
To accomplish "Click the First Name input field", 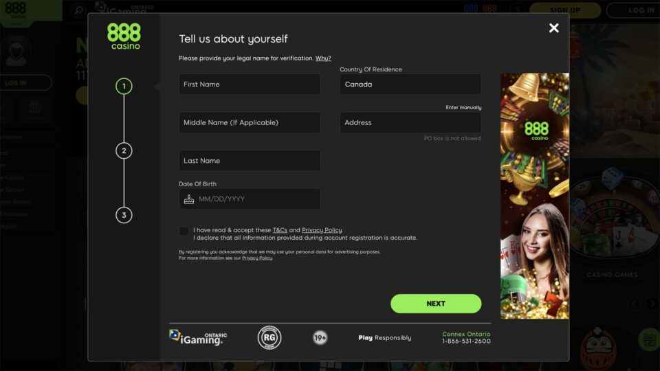I will click(x=250, y=85).
